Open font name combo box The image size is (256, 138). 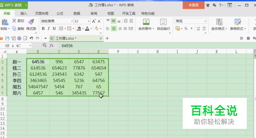click(x=57, y=21)
